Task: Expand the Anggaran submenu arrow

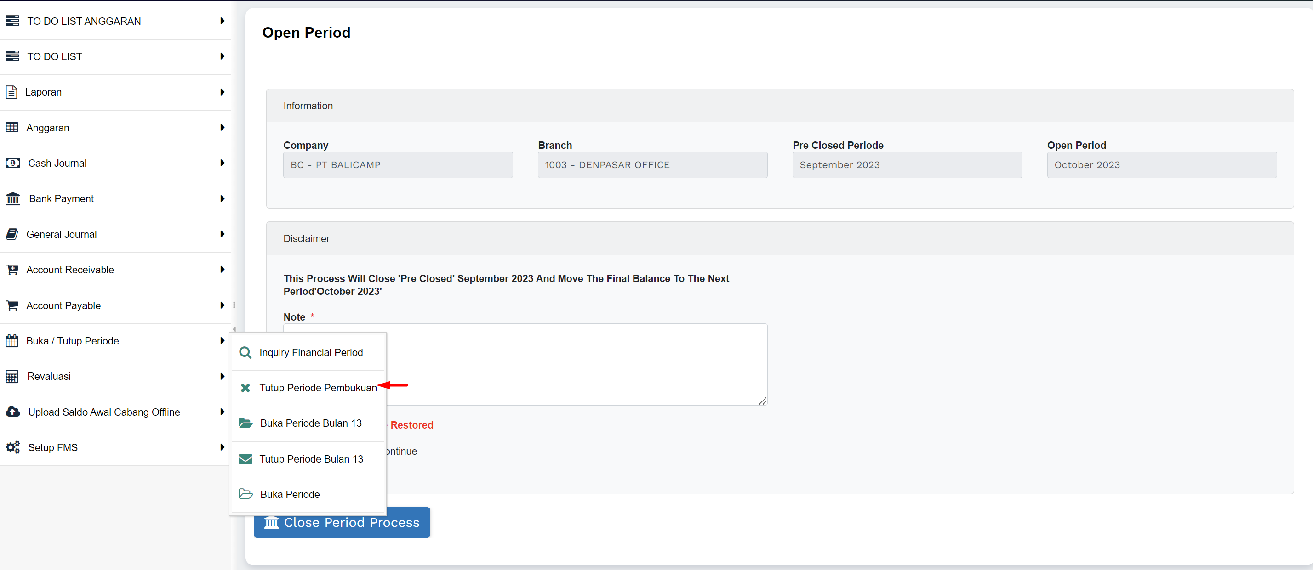Action: pos(222,127)
